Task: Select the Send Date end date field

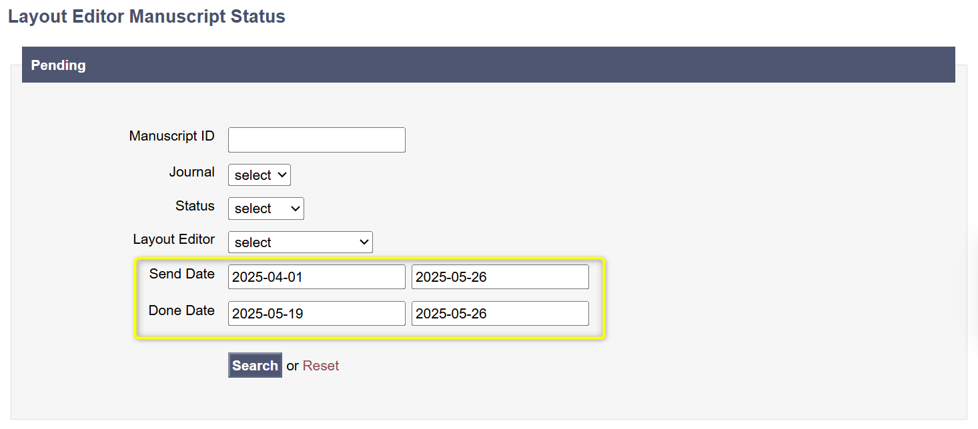Action: (x=500, y=277)
